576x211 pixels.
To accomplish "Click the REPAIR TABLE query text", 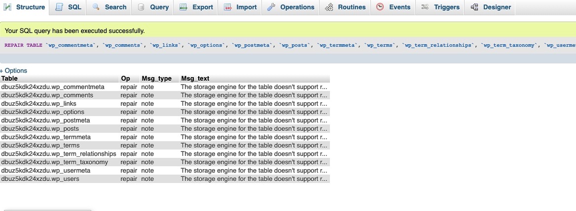I will [23, 45].
